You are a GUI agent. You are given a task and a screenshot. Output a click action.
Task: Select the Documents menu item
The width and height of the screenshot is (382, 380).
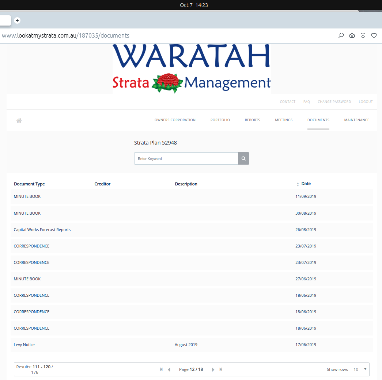318,120
